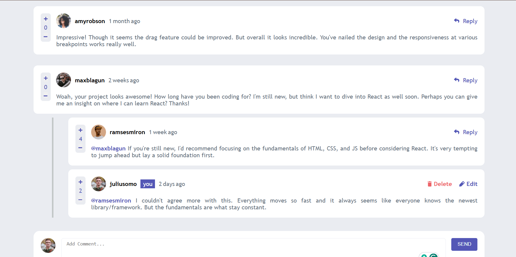Viewport: 516px width, 257px height.
Task: Focus the Add Comment text field
Action: (253, 247)
